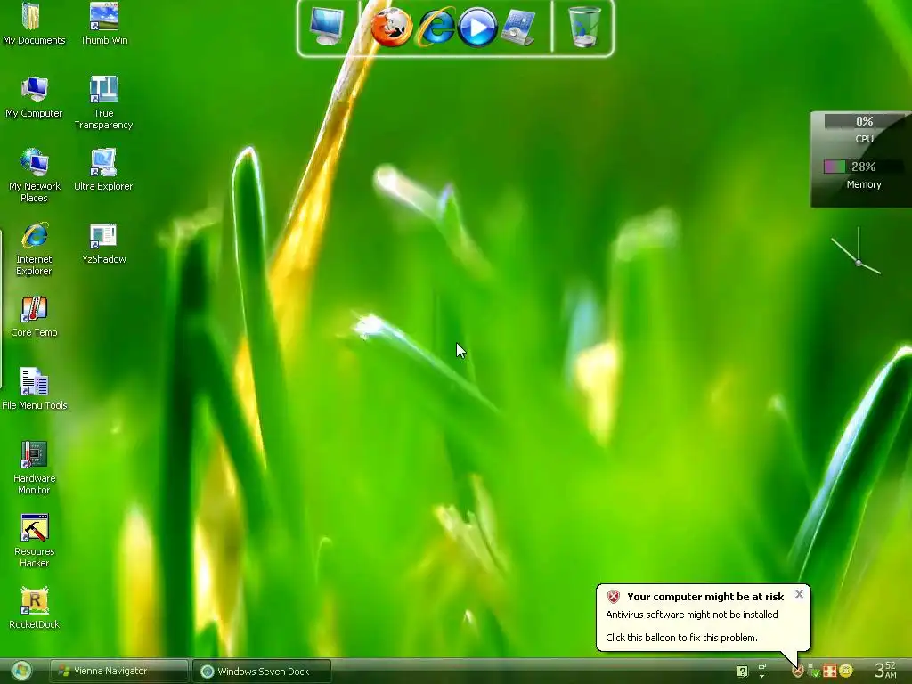The width and height of the screenshot is (912, 684).
Task: Select the Core Temp shortcut
Action: click(x=34, y=317)
